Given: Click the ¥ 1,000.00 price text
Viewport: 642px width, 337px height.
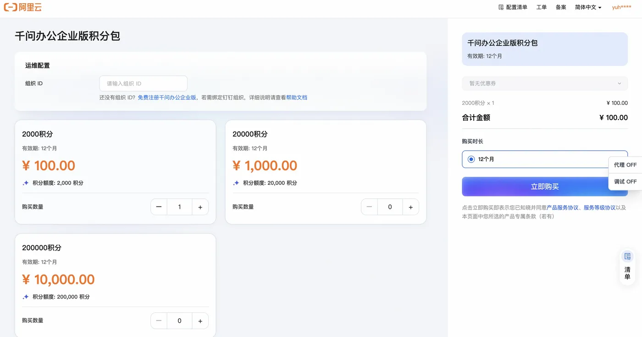Looking at the screenshot, I should pyautogui.click(x=265, y=166).
